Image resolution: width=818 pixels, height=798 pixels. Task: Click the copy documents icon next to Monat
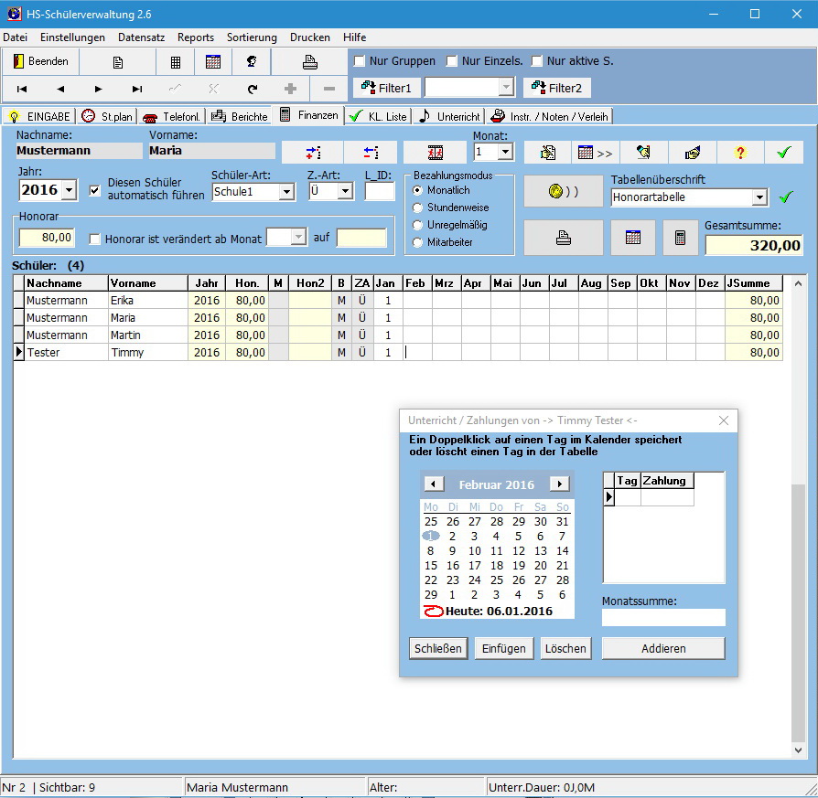[548, 153]
